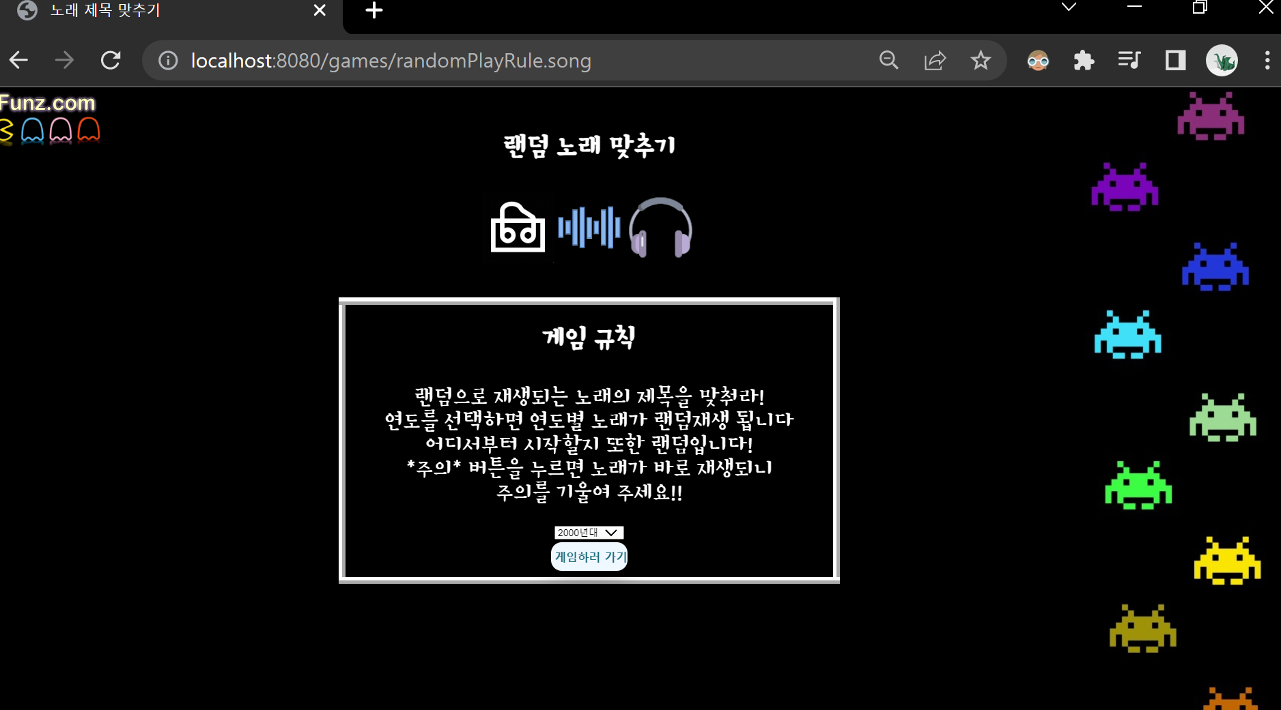Open the media playback controls icon
1281x710 pixels.
[1129, 60]
